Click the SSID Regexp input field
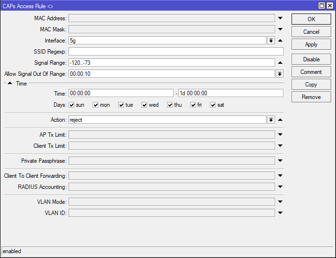 [x=176, y=52]
